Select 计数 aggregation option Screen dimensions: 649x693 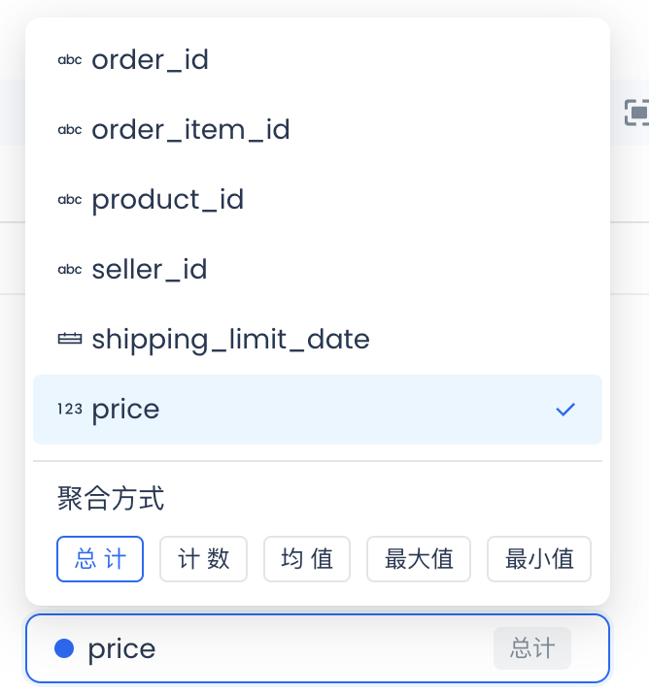pyautogui.click(x=203, y=559)
